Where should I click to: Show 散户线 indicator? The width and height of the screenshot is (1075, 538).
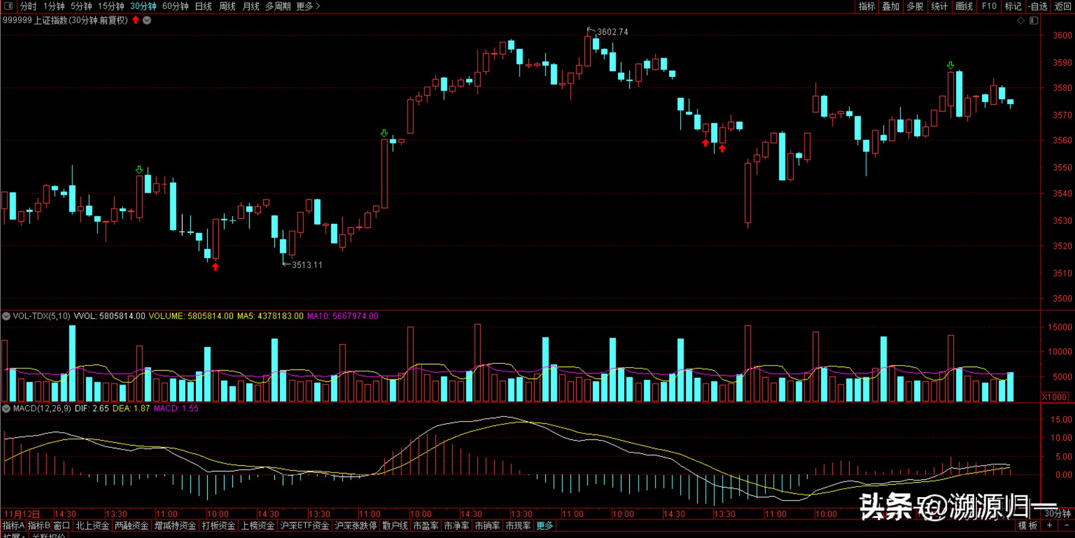(x=395, y=526)
